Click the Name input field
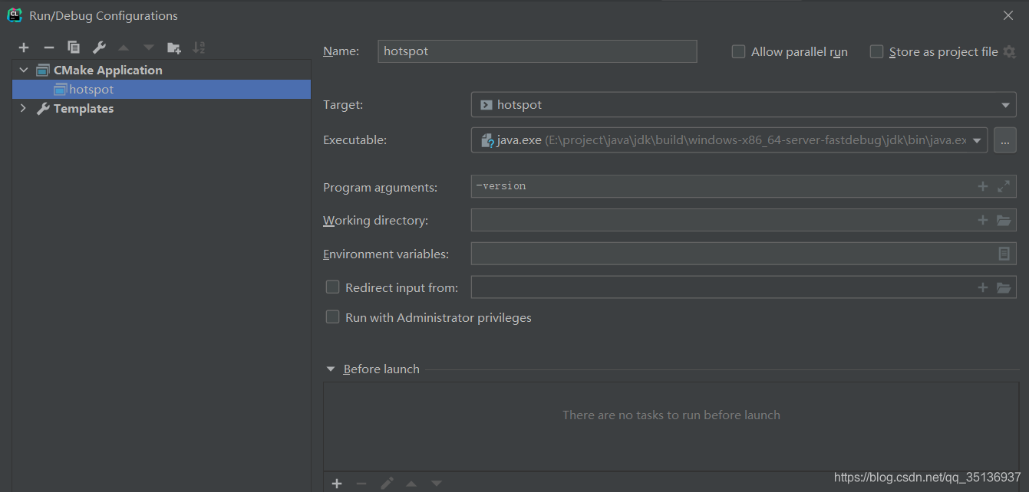This screenshot has width=1029, height=492. pos(537,51)
